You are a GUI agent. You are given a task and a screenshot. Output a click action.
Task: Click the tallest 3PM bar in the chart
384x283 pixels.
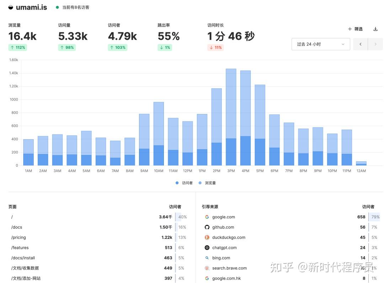pos(231,117)
